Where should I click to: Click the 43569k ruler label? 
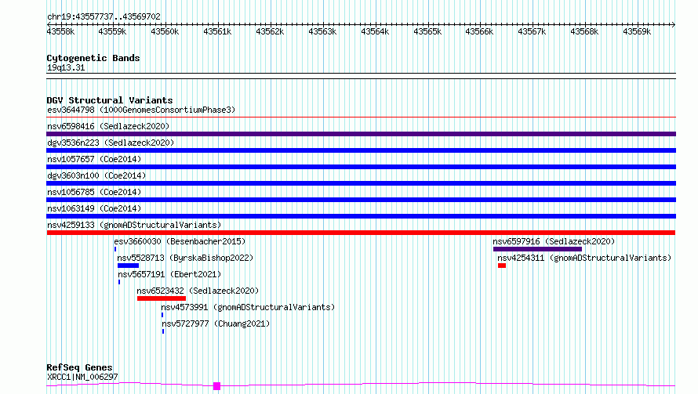tap(637, 31)
